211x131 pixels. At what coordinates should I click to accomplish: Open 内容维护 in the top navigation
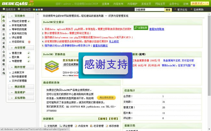coord(132,4)
